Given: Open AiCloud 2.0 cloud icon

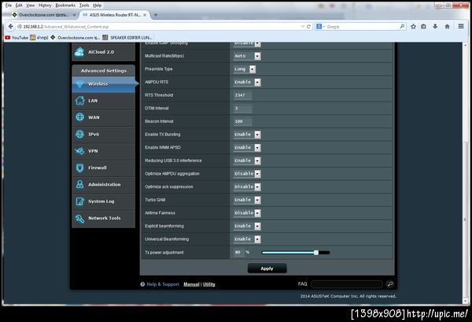Looking at the screenshot, I should click(79, 52).
